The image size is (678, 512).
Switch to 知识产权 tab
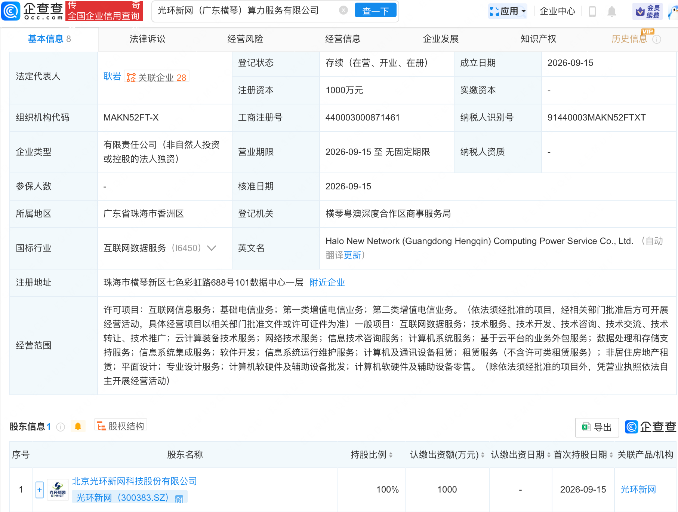[538, 39]
